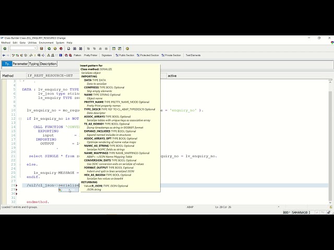Open the System menu
This screenshot has height=250, width=334.
click(x=60, y=43)
